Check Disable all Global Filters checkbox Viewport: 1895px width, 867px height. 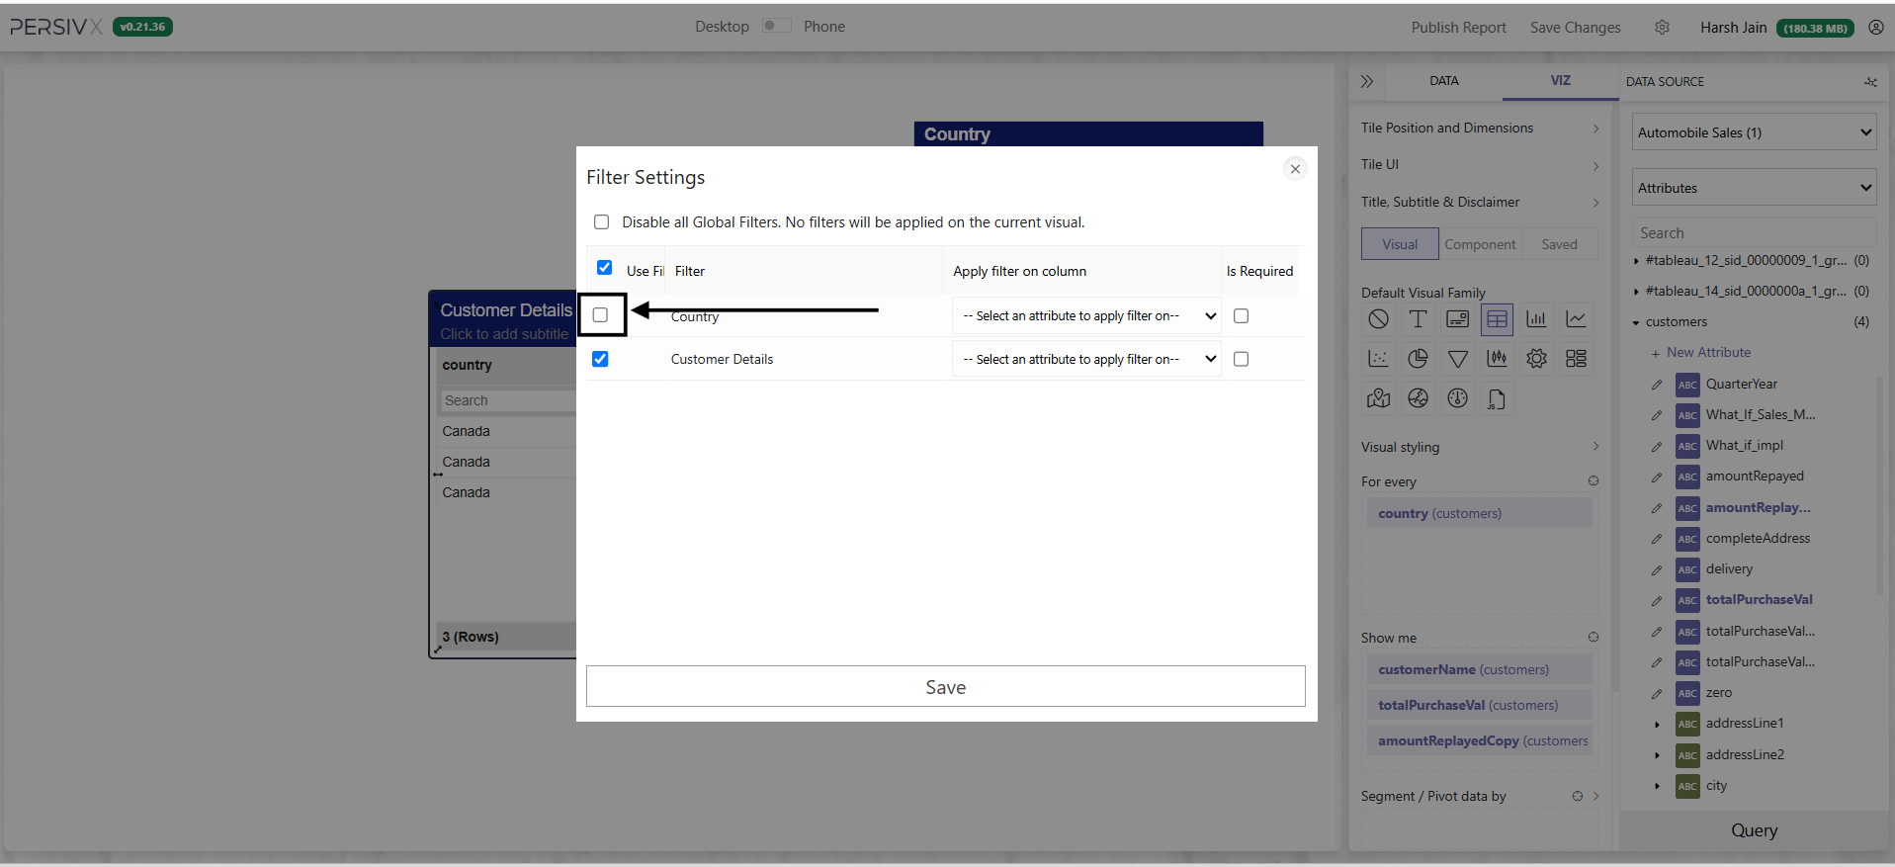601,222
